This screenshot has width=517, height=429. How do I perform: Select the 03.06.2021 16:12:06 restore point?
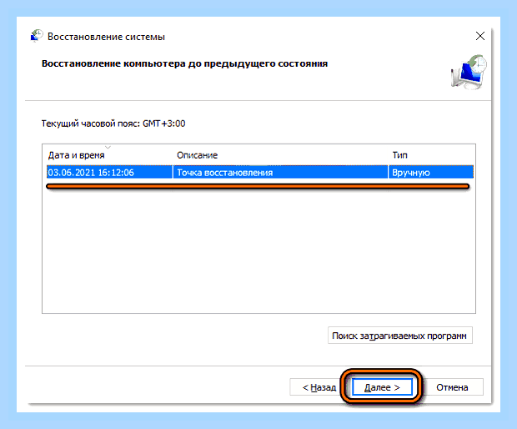[260, 172]
